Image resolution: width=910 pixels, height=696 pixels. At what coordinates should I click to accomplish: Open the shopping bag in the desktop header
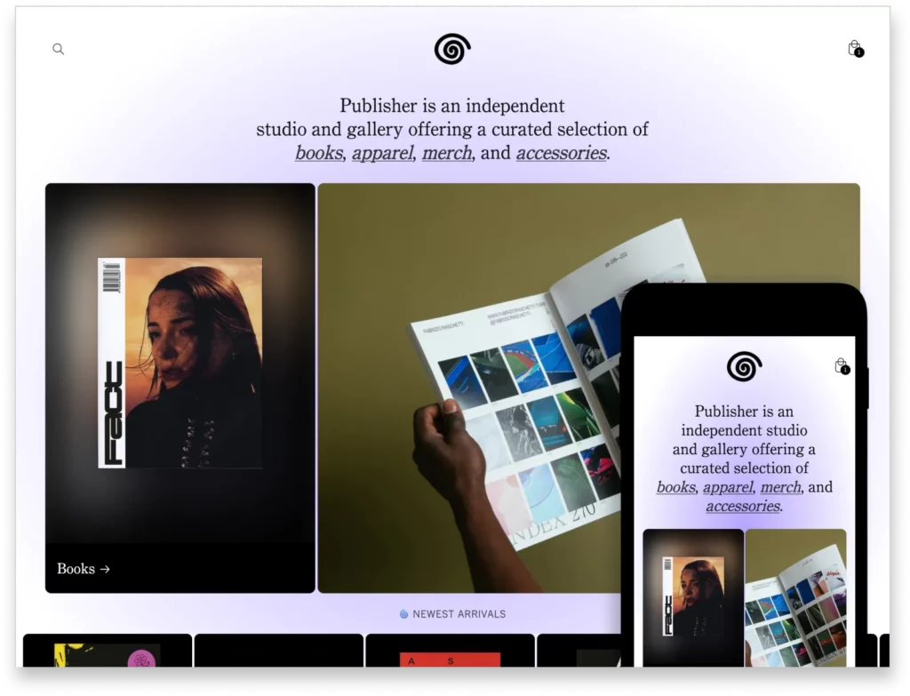click(x=854, y=48)
